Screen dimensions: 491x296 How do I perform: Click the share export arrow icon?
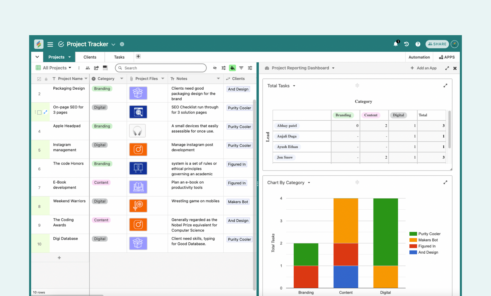click(96, 68)
